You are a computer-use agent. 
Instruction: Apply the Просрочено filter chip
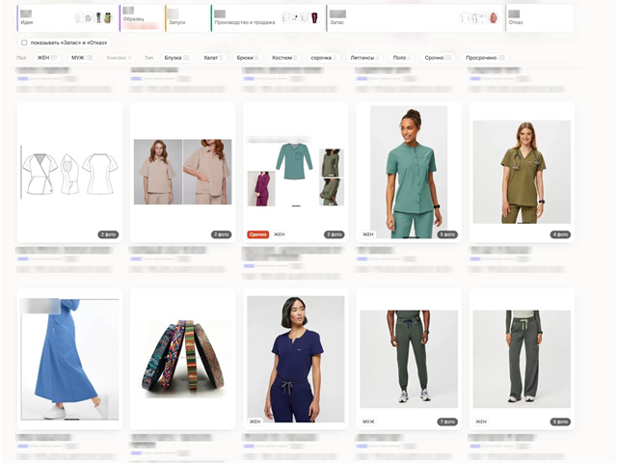click(485, 58)
